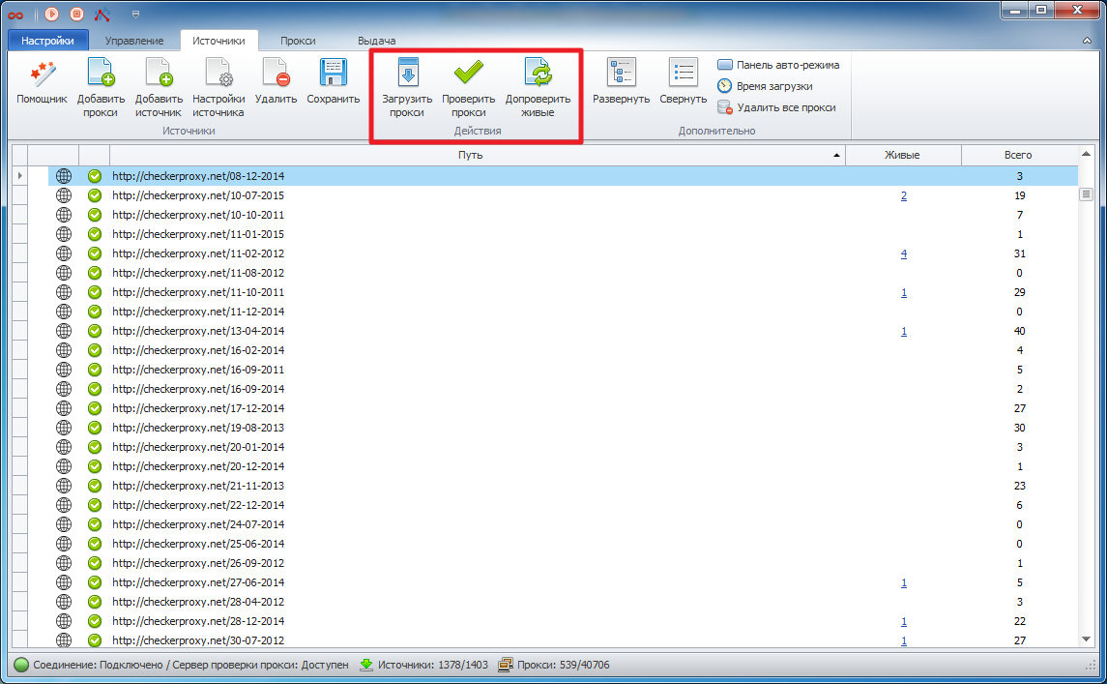Click scrollbar down arrow of the list
1107x684 pixels.
click(x=1086, y=639)
